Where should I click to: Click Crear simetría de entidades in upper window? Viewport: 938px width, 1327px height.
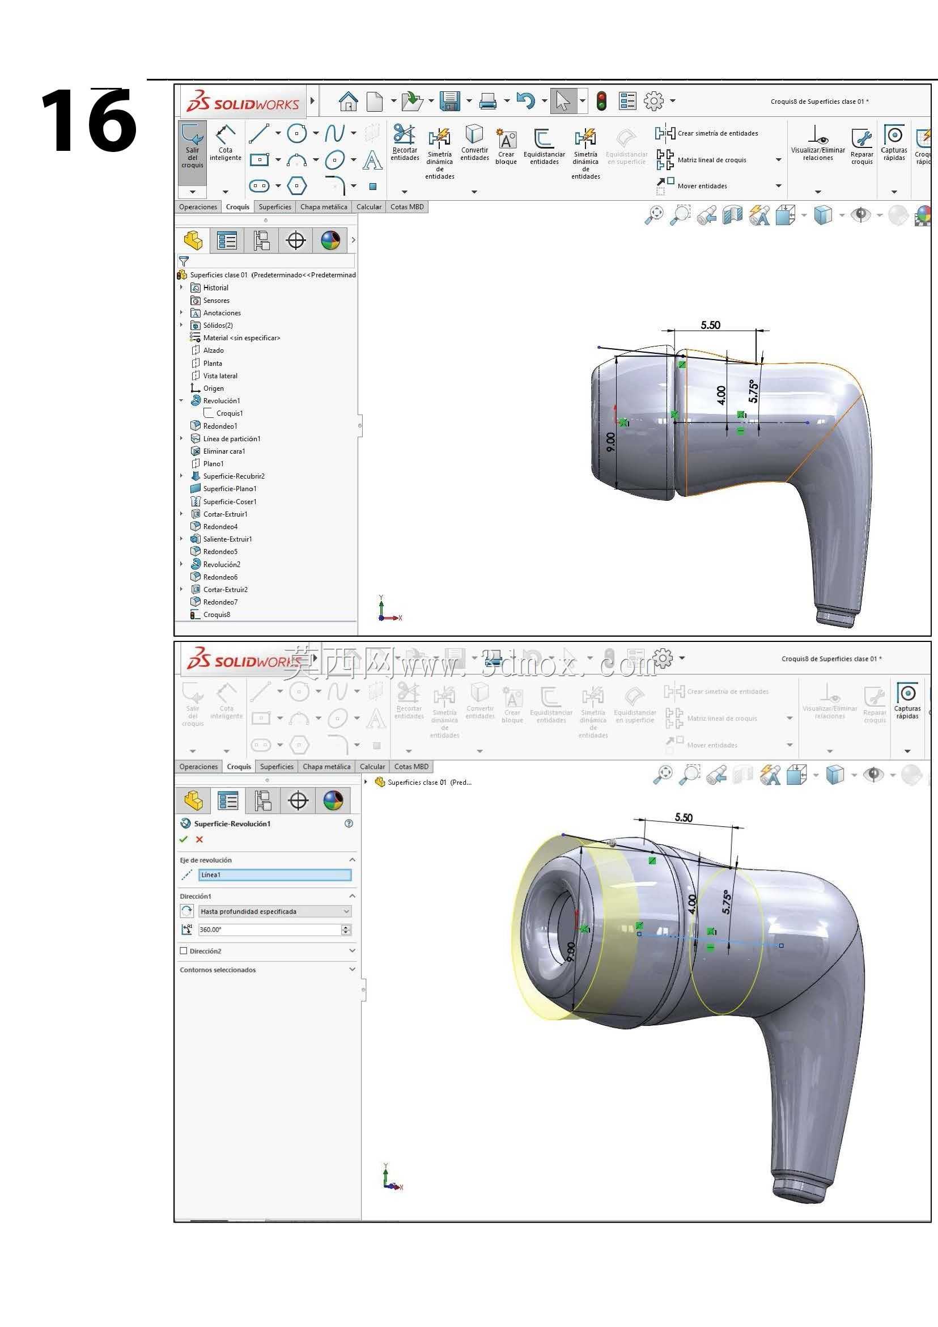tap(706, 133)
